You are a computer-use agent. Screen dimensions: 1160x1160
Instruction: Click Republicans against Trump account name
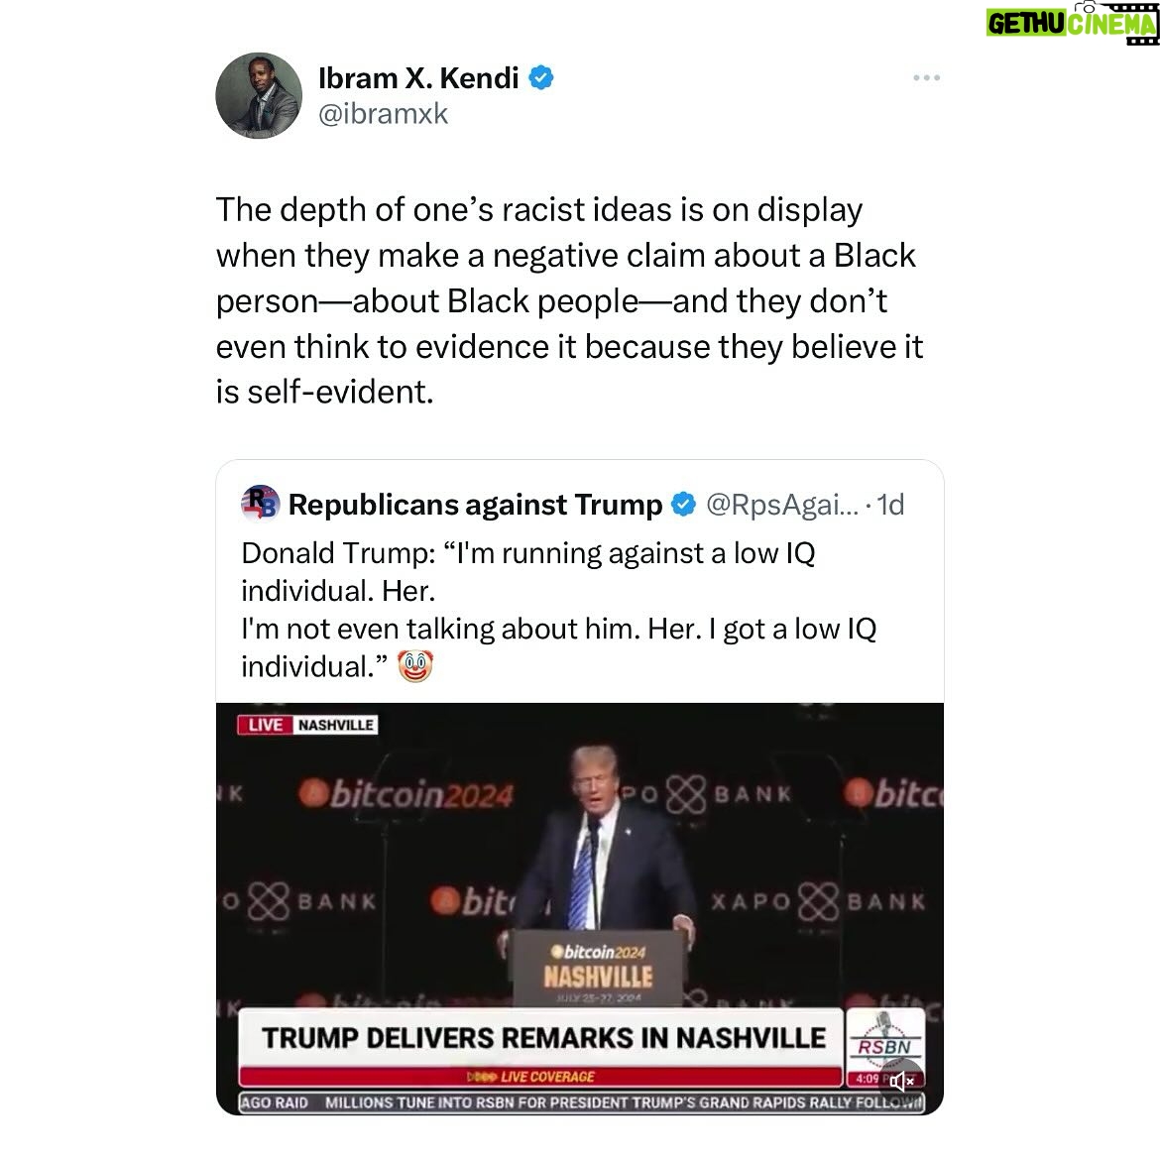(x=475, y=505)
